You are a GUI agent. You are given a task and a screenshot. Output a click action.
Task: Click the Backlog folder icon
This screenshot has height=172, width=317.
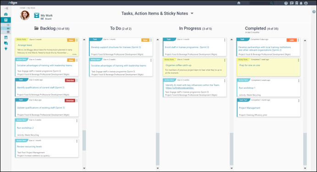point(36,28)
